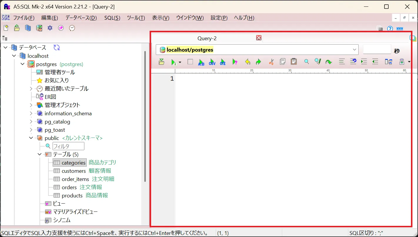Click the green curved arrow icon
The width and height of the screenshot is (418, 237).
click(x=329, y=62)
